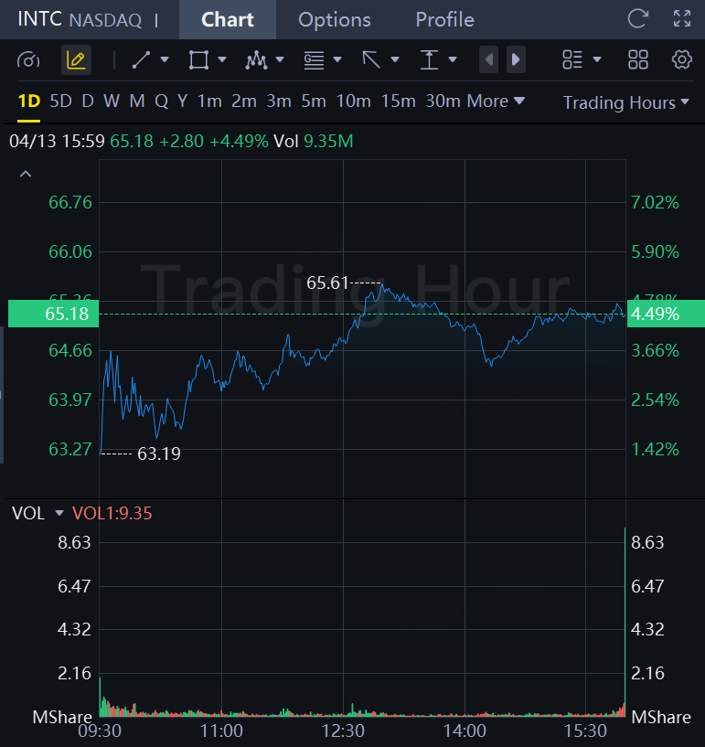Toggle the yellow drawing pencil tool

pyautogui.click(x=76, y=60)
